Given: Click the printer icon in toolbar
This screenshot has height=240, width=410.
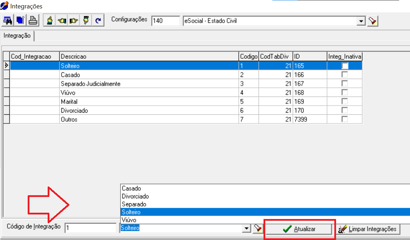Looking at the screenshot, I should point(33,21).
